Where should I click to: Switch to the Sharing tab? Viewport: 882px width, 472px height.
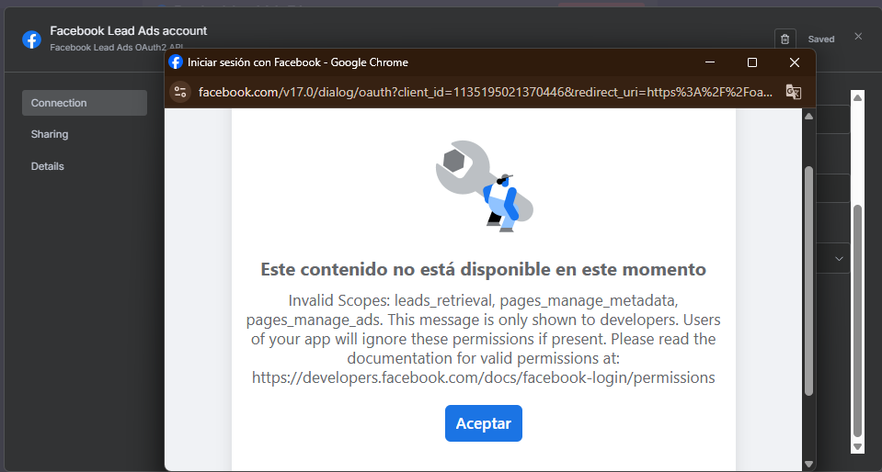point(50,134)
